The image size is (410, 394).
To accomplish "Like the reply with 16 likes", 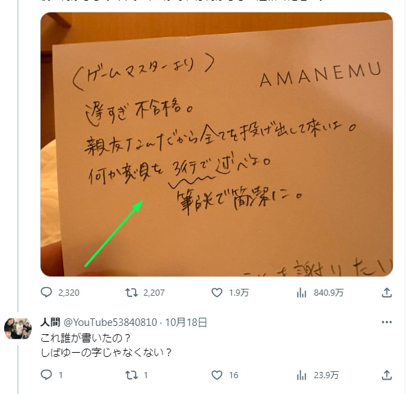I will pyautogui.click(x=217, y=375).
